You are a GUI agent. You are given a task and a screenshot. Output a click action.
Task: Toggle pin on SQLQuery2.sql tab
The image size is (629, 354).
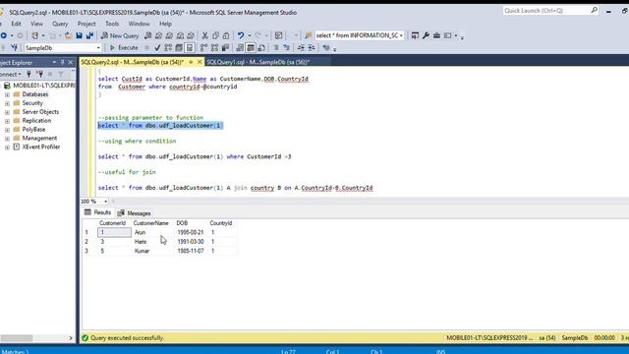pyautogui.click(x=191, y=62)
